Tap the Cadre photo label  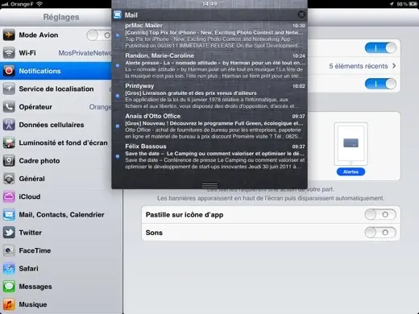(x=39, y=161)
